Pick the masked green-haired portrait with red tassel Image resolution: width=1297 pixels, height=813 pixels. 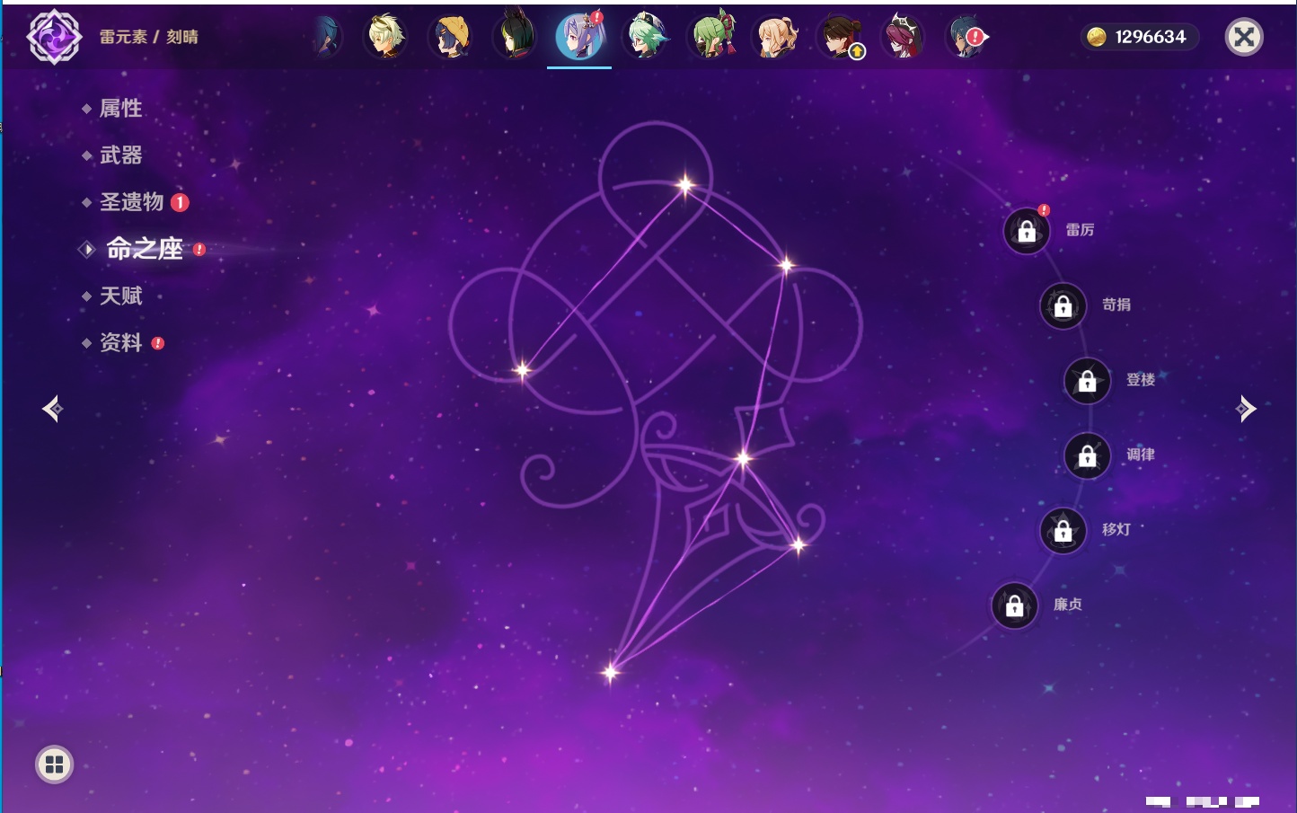pos(711,37)
